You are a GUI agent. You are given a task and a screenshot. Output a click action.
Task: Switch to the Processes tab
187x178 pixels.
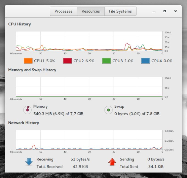pos(64,11)
